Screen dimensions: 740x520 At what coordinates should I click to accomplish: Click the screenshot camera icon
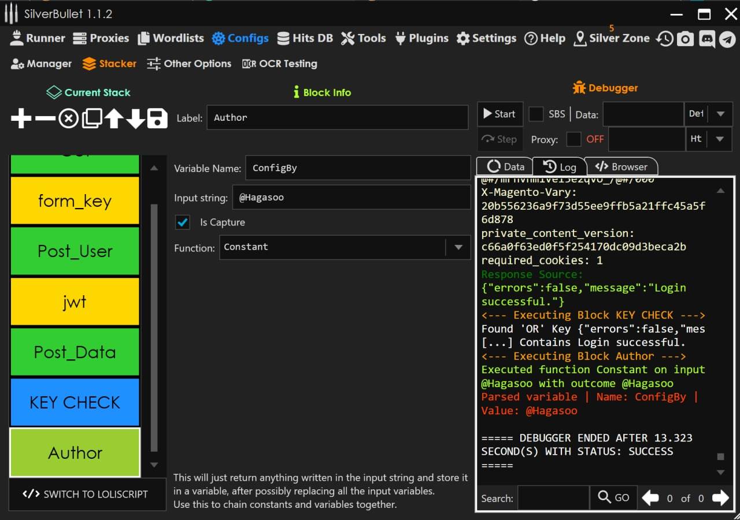coord(685,39)
